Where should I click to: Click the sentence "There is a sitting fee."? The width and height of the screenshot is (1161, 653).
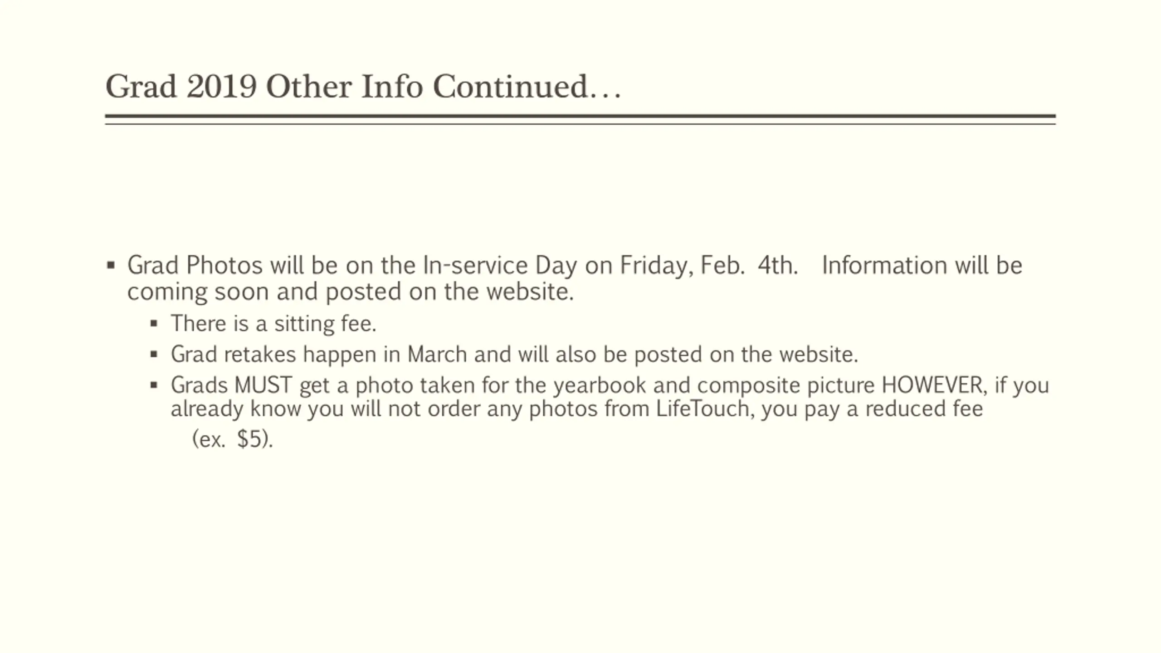(273, 324)
